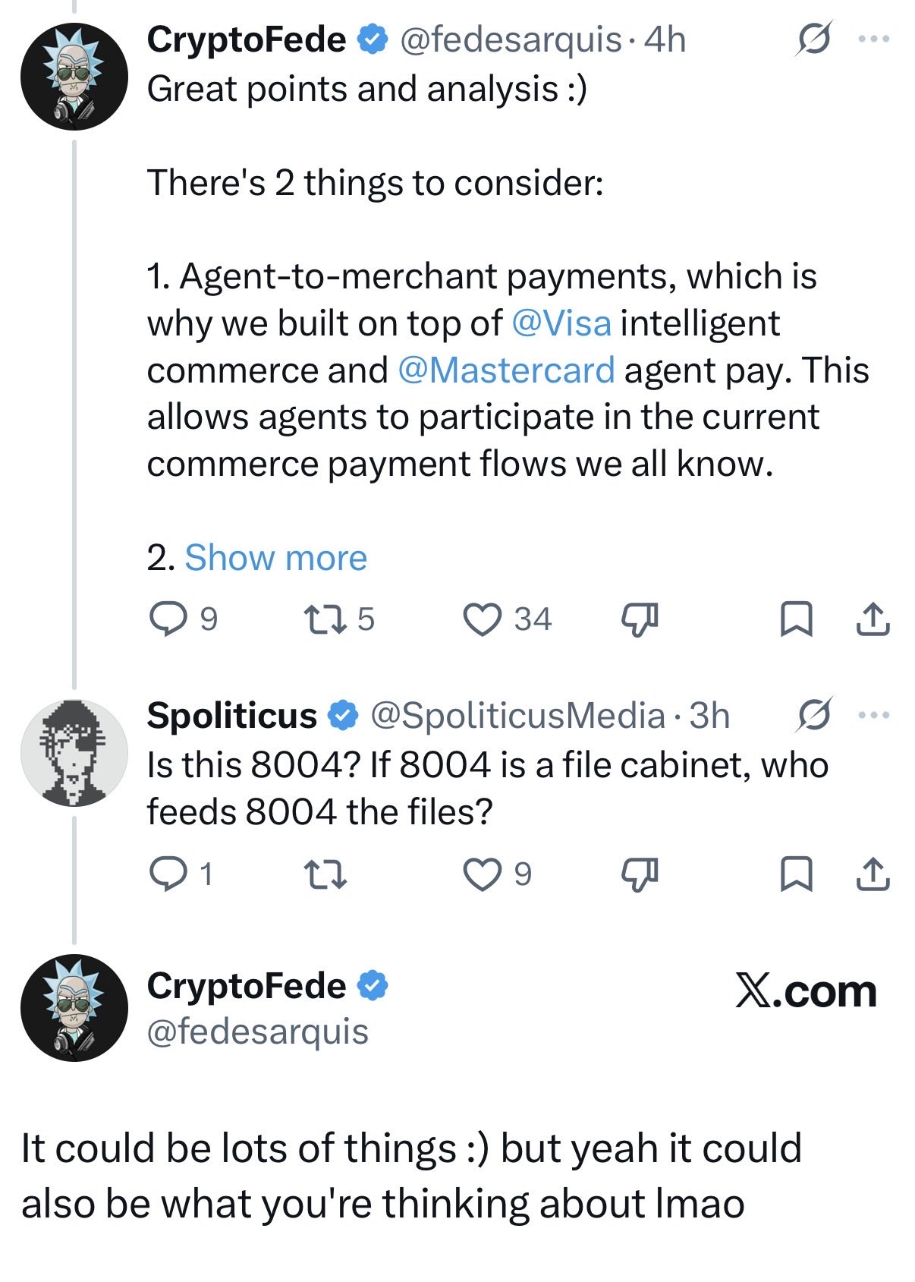Screen dimensions: 915x1282
Task: Open the Grok slash icon beside CryptoFede's timestamp
Action: [813, 39]
